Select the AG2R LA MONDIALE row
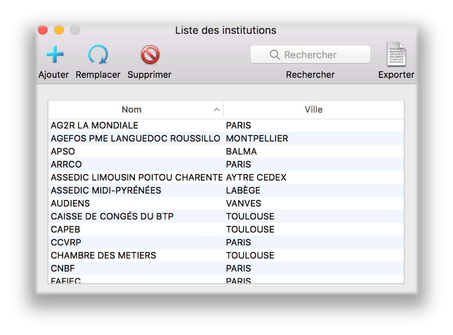 (226, 125)
